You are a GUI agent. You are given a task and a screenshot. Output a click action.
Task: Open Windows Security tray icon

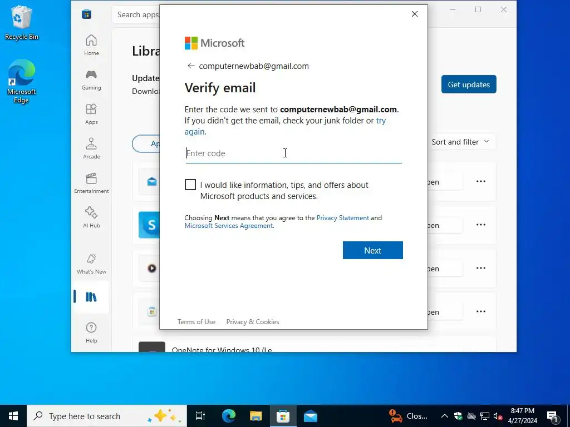click(x=458, y=416)
